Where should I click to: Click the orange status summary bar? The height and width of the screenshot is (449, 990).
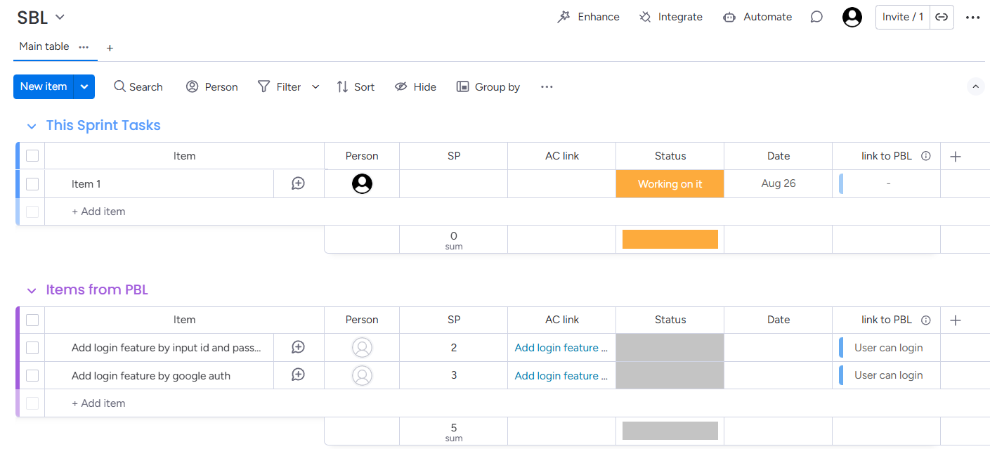670,239
